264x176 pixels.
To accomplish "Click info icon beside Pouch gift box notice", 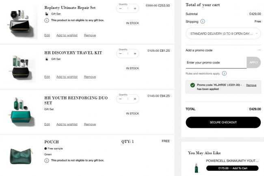I will coord(47,160).
